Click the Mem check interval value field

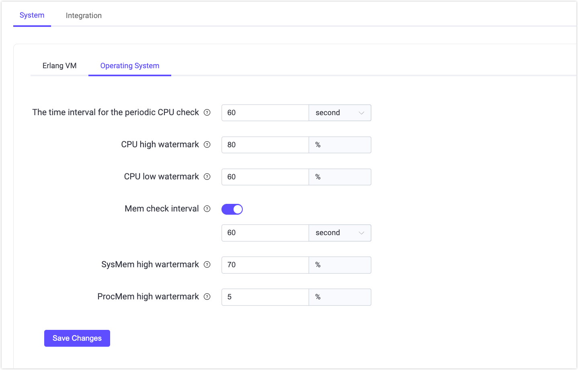265,233
